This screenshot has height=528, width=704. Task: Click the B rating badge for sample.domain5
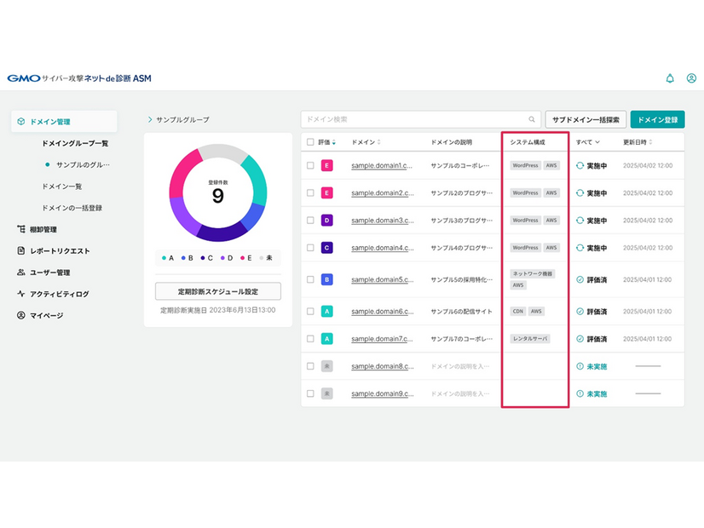pyautogui.click(x=326, y=279)
